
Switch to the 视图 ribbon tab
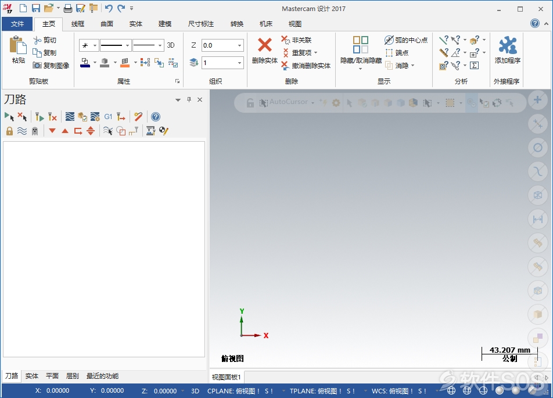[295, 24]
